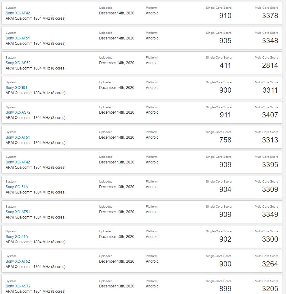286x294 pixels.
Task: Open Sony XQ-AS72 link with single-core score 899
Action: click(x=18, y=286)
